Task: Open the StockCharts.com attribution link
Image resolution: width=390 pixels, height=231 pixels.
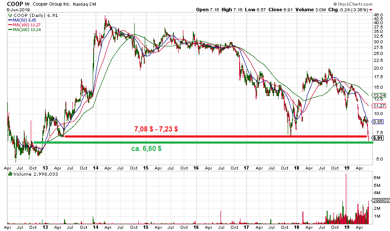Action: tap(354, 4)
